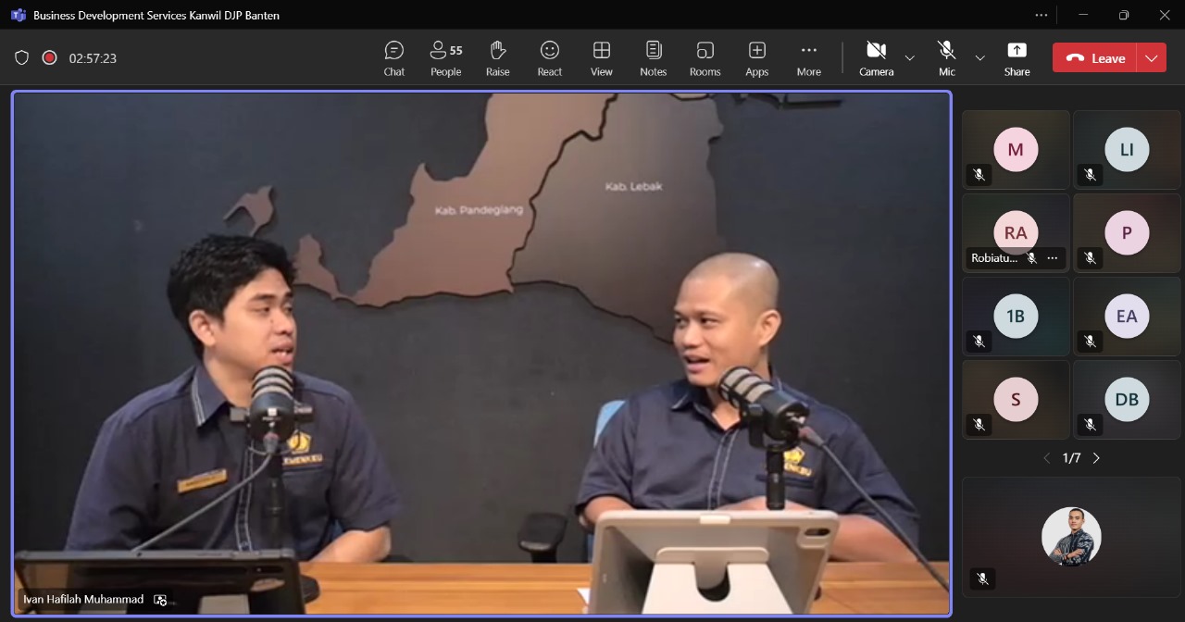Click the shield security icon

point(21,57)
